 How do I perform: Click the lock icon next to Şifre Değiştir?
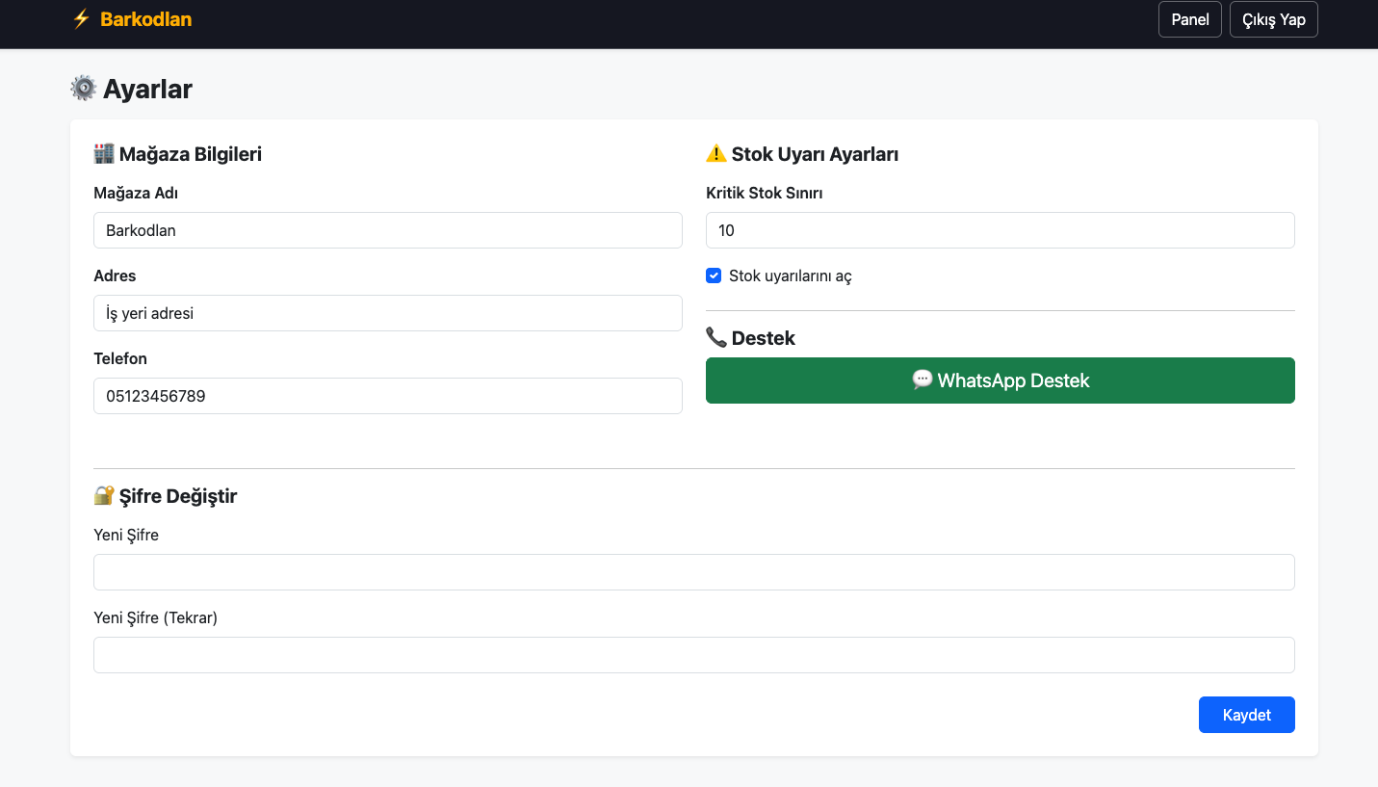[104, 495]
